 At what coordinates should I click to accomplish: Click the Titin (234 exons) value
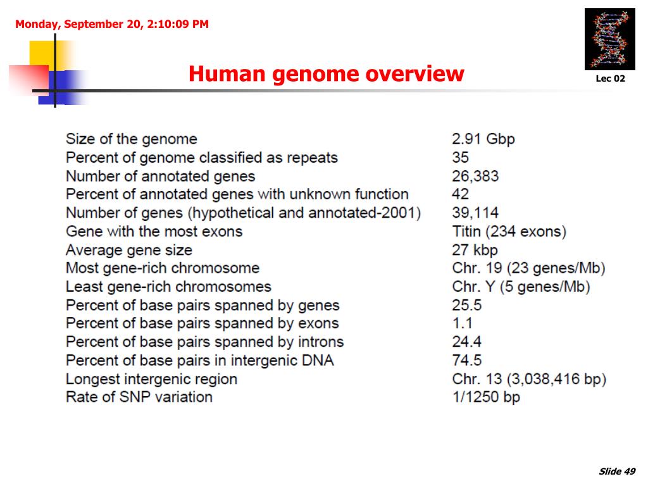coord(509,232)
